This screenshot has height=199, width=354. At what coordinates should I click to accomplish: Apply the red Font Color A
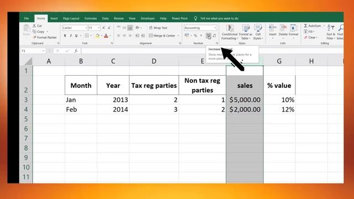pos(106,35)
